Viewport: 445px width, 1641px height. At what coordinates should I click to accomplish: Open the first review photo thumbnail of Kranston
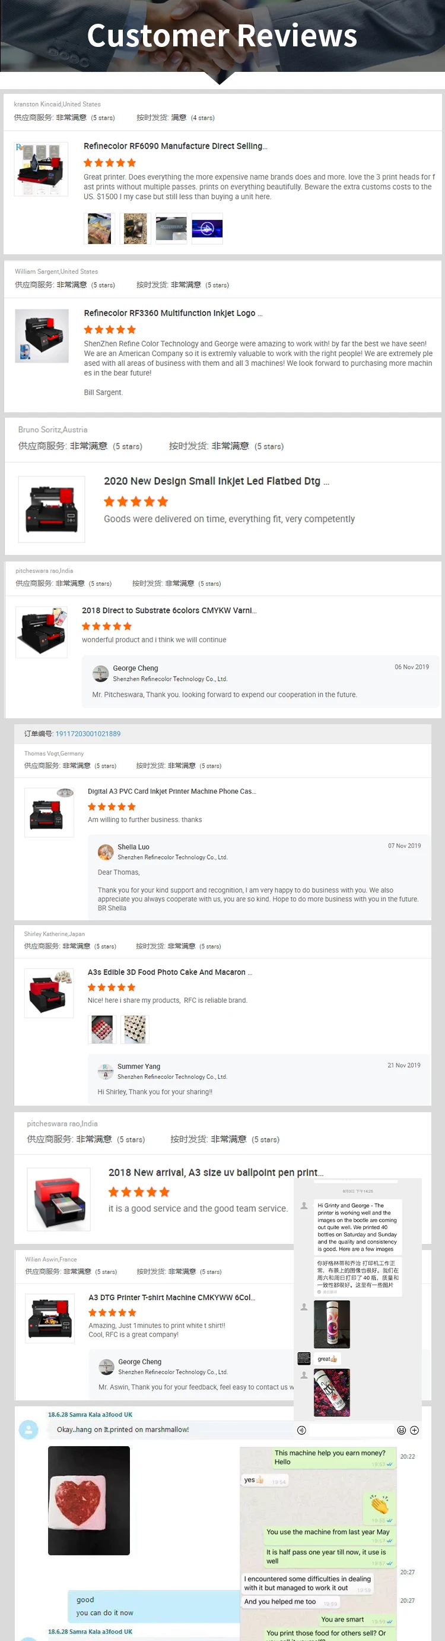pos(99,228)
